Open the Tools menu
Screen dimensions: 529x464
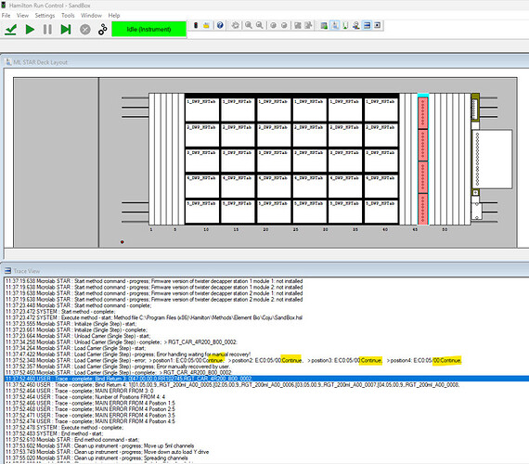68,16
